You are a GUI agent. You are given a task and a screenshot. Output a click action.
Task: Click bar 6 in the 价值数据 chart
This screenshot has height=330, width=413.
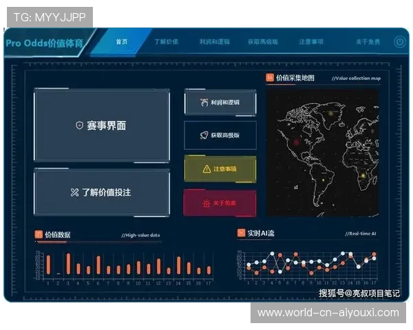[98, 265]
